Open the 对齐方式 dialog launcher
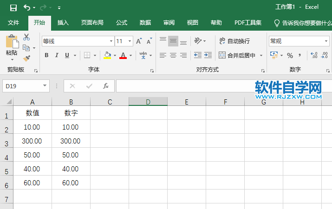 tap(263, 71)
